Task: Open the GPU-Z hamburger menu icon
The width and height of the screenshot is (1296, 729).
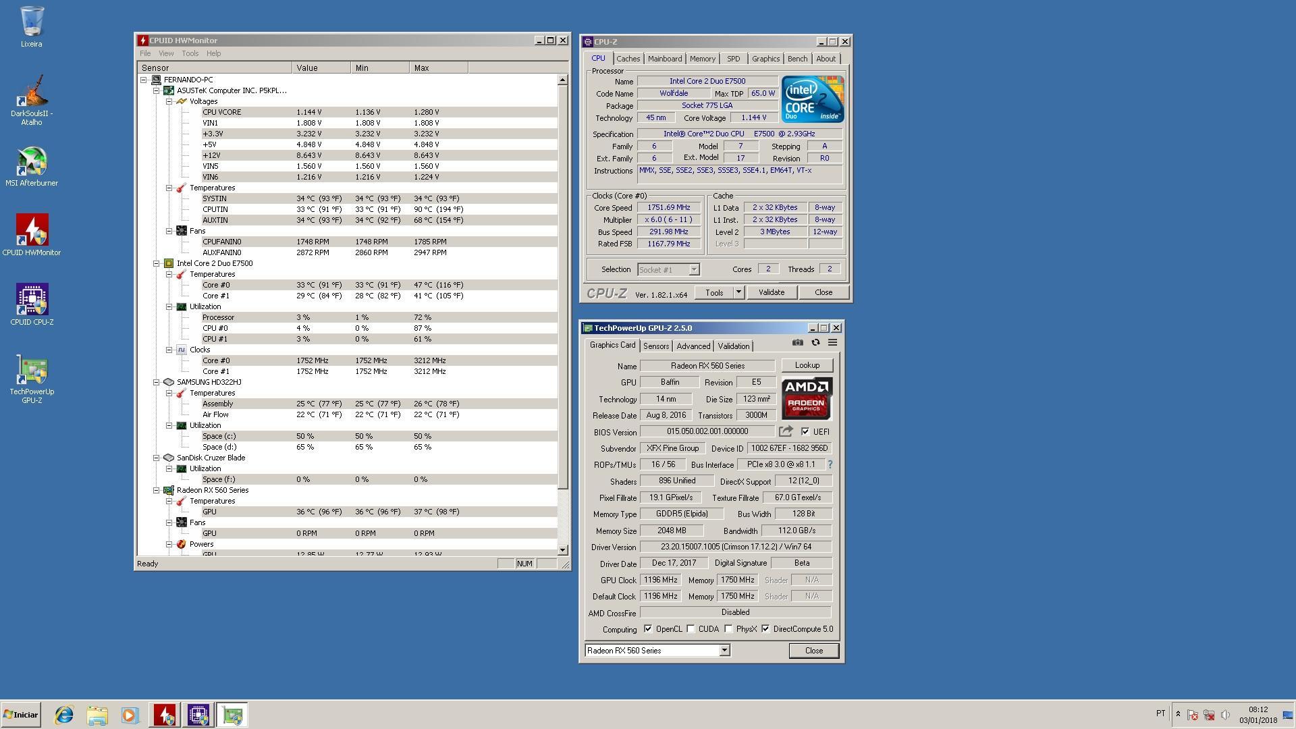Action: [x=833, y=343]
